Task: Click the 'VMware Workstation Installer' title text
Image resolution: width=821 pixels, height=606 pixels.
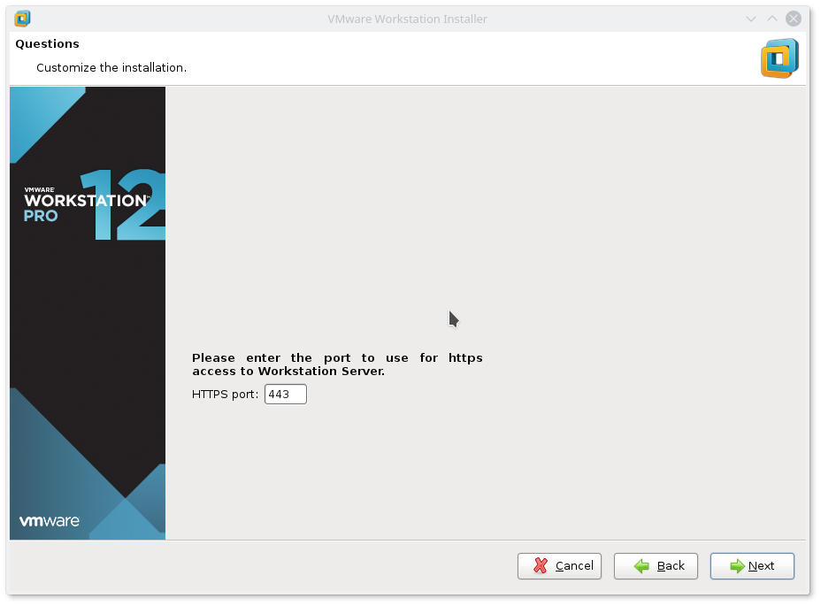Action: click(x=407, y=19)
